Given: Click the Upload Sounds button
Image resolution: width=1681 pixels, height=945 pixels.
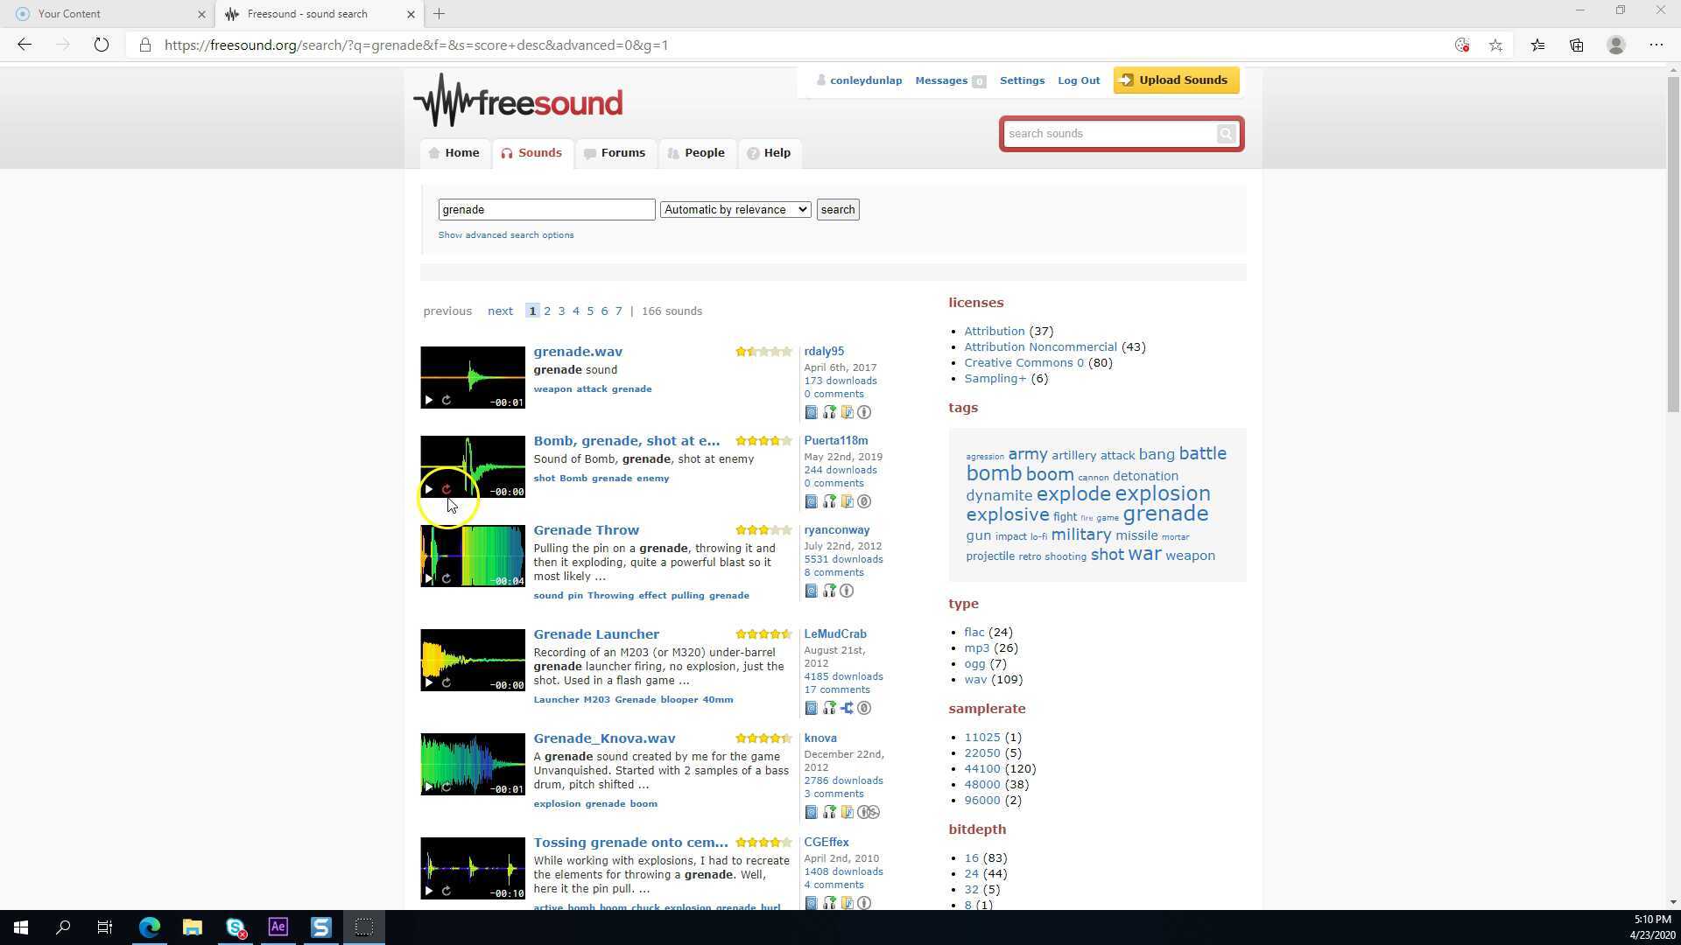Looking at the screenshot, I should pyautogui.click(x=1176, y=80).
